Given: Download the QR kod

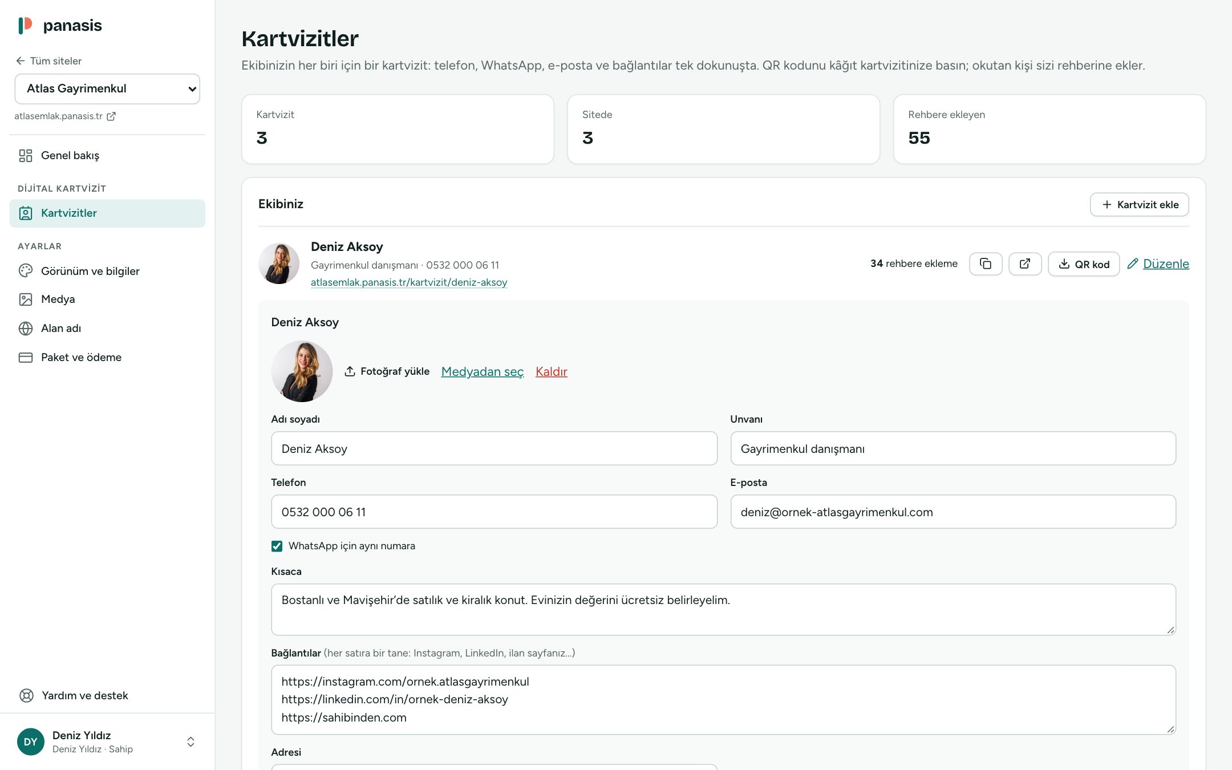Looking at the screenshot, I should 1084,264.
